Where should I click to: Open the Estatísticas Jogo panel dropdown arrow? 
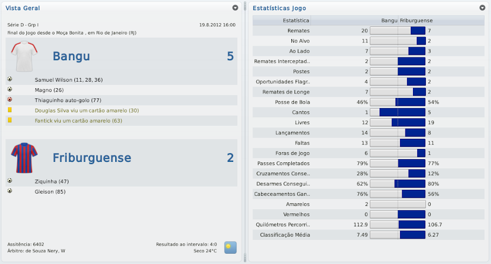click(x=482, y=8)
